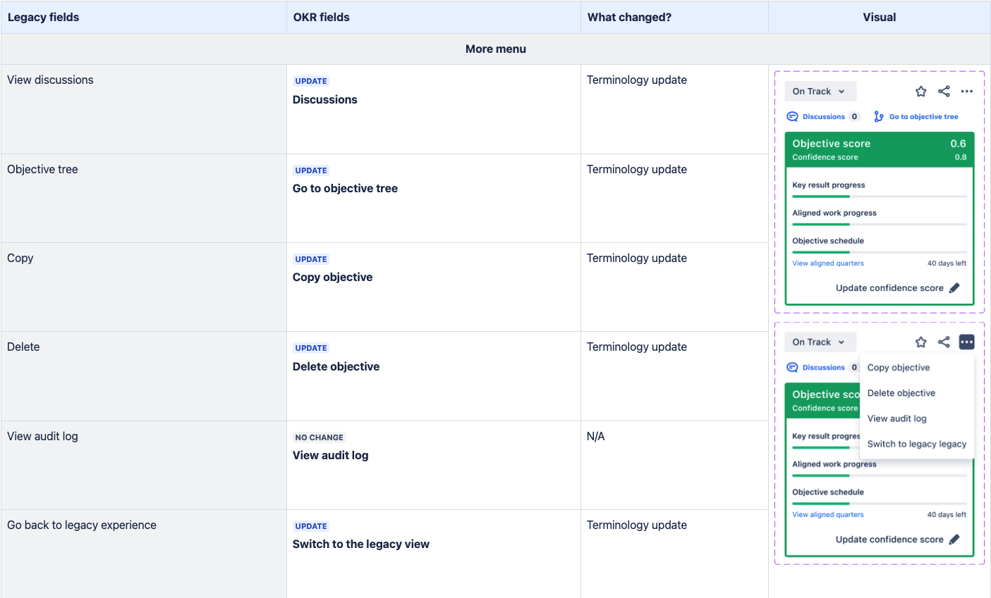The width and height of the screenshot is (991, 598).
Task: Open the Go to objective tree link in the card
Action: [x=924, y=117]
